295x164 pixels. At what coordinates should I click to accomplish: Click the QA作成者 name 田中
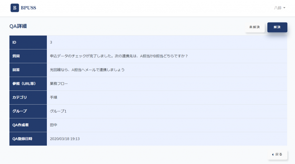coord(54,125)
